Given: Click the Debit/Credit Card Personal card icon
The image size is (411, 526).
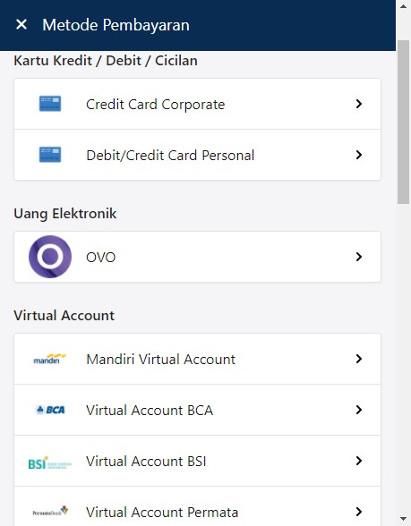Looking at the screenshot, I should 50,155.
